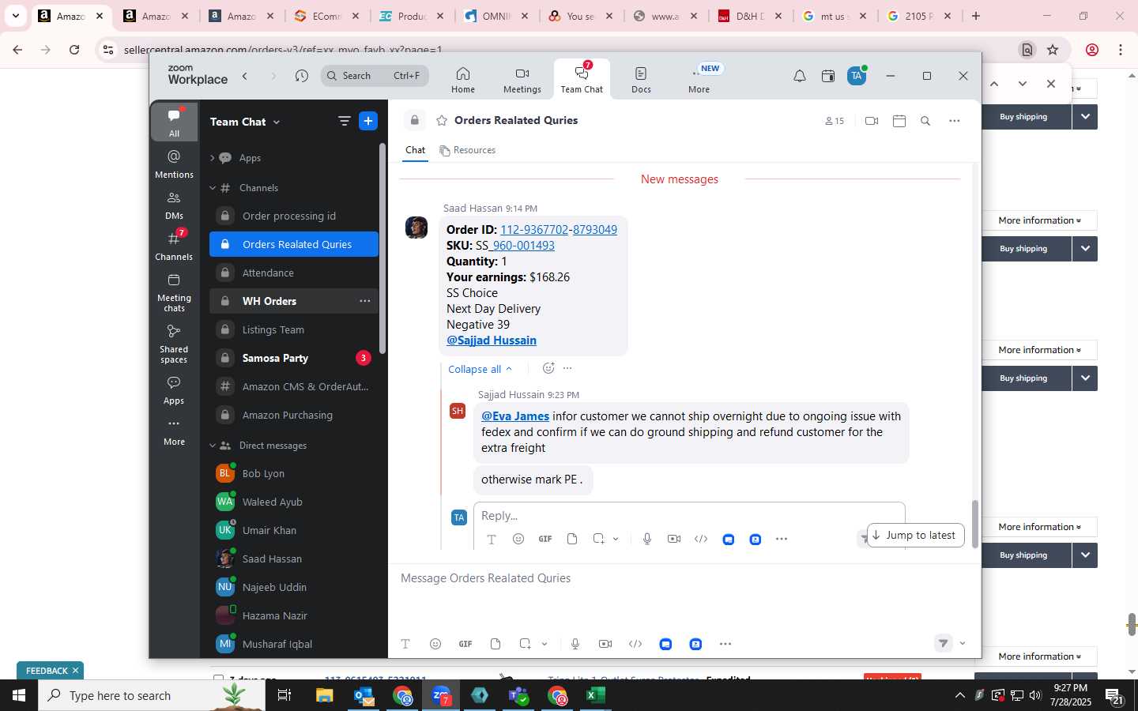Image resolution: width=1138 pixels, height=711 pixels.
Task: Jump to latest messages
Action: (x=915, y=535)
